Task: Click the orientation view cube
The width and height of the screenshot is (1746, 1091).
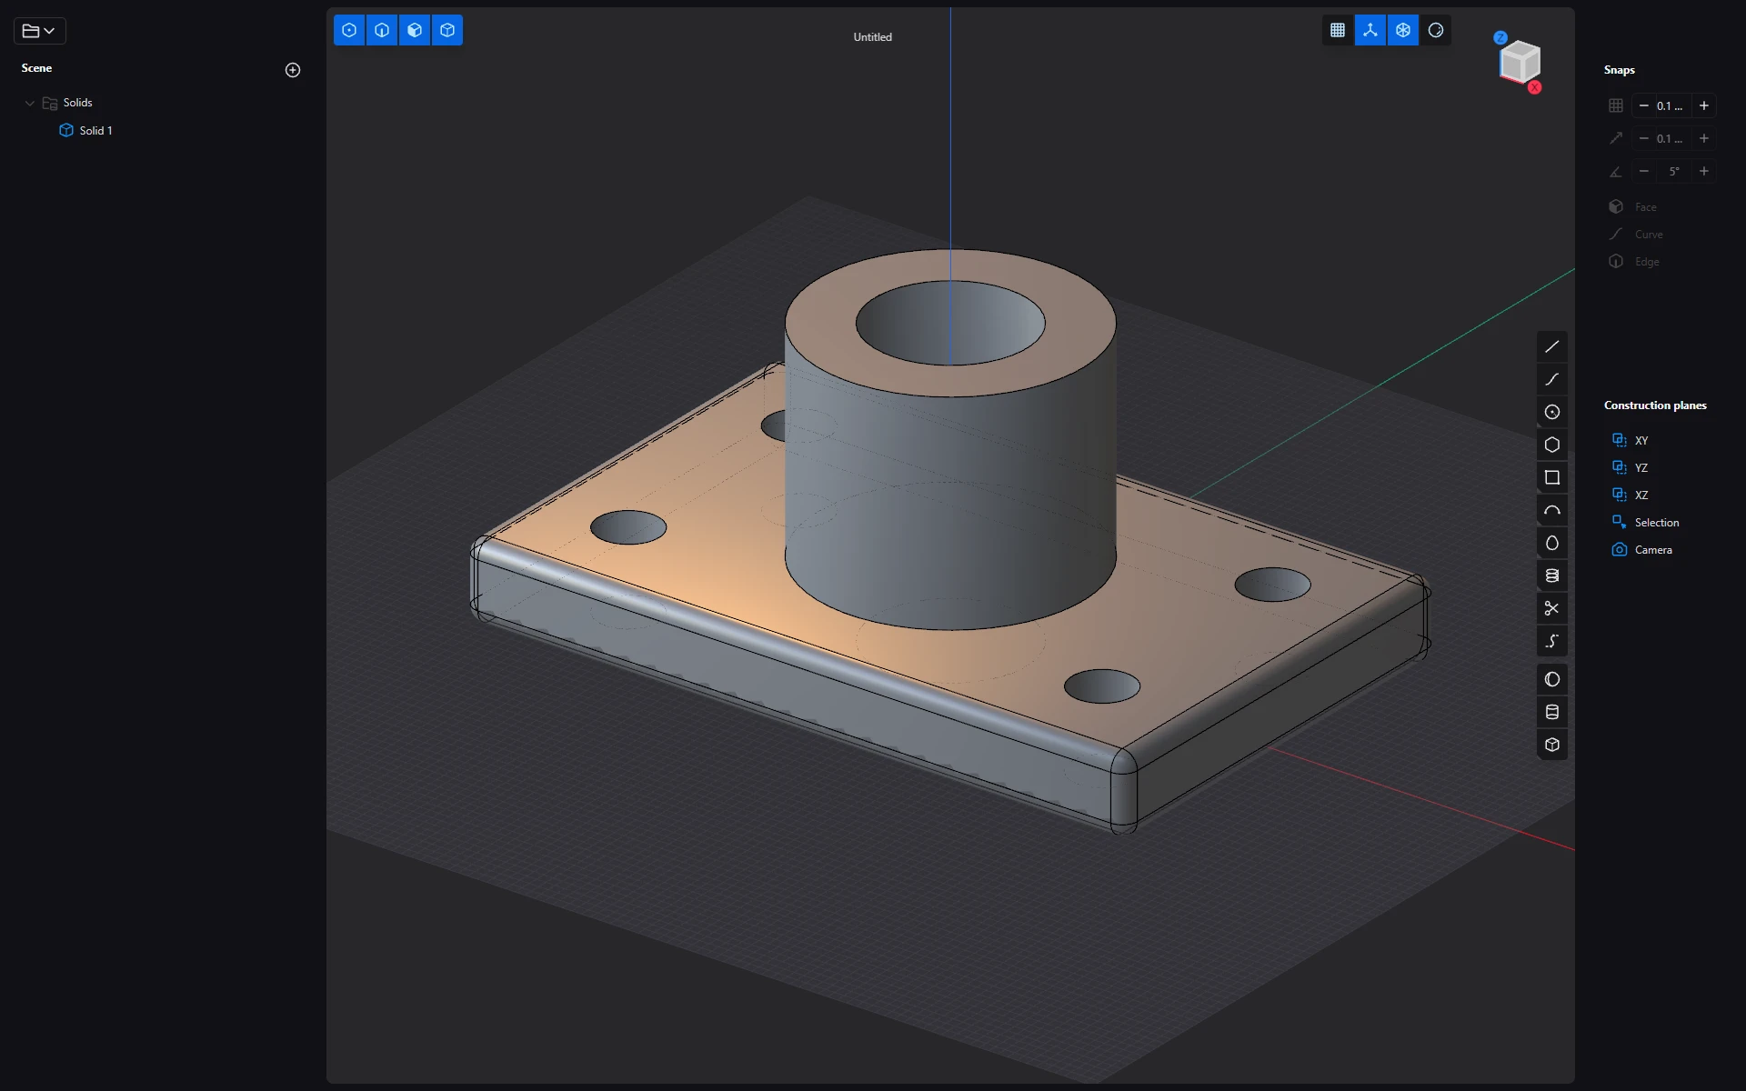Action: coord(1520,62)
